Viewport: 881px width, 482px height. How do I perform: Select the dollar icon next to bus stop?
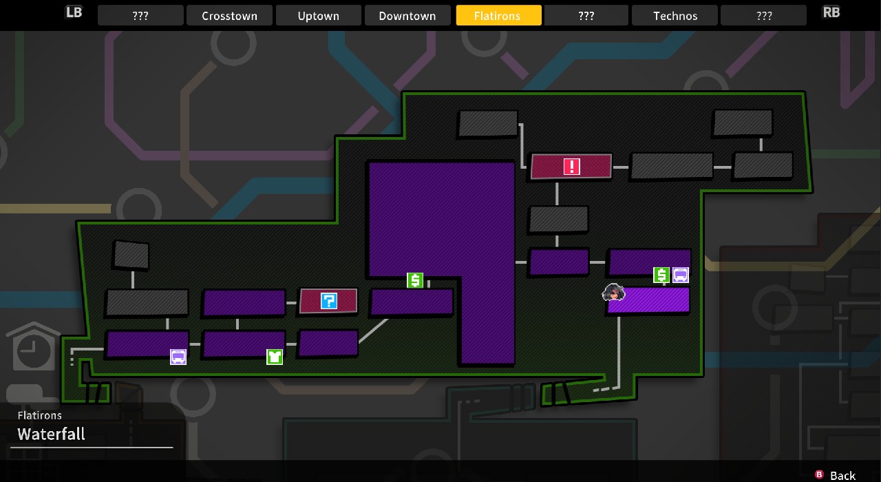[661, 275]
